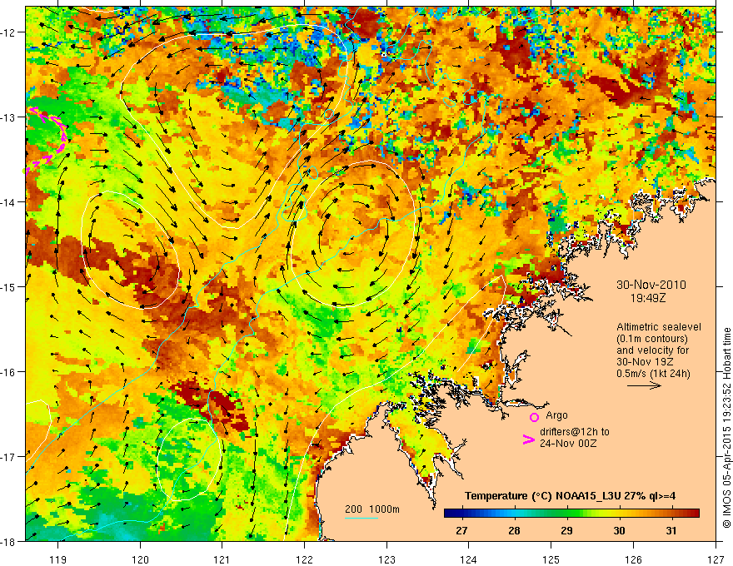Click the 126 longitude axis label
The image size is (733, 566).
(x=633, y=559)
